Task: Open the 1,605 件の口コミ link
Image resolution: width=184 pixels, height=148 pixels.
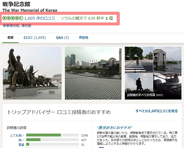Action: (40, 18)
